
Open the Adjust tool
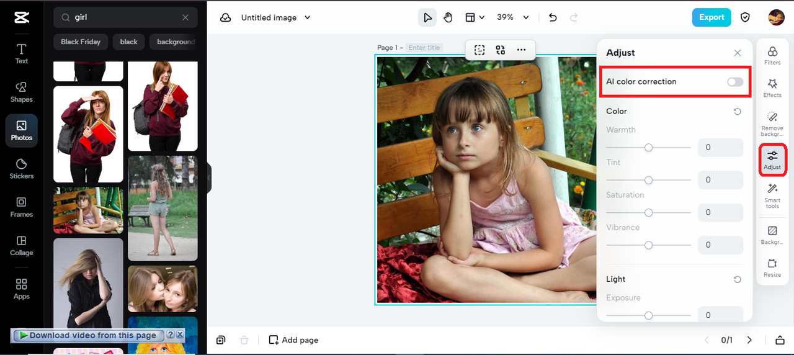tap(772, 160)
